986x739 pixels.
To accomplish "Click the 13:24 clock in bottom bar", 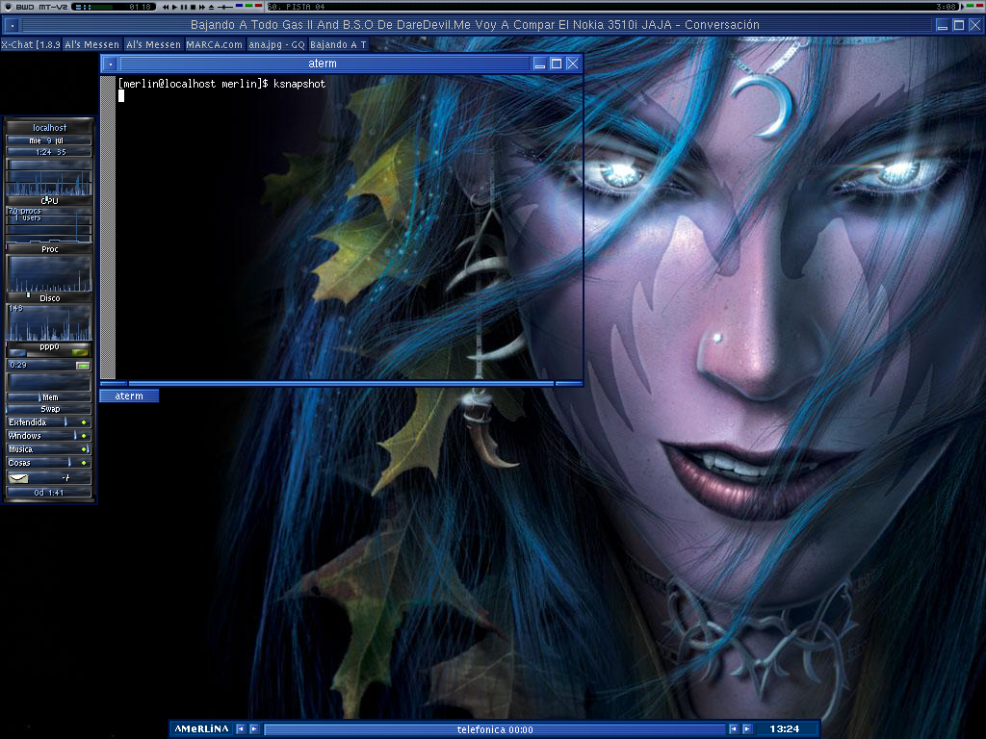I will [x=785, y=729].
